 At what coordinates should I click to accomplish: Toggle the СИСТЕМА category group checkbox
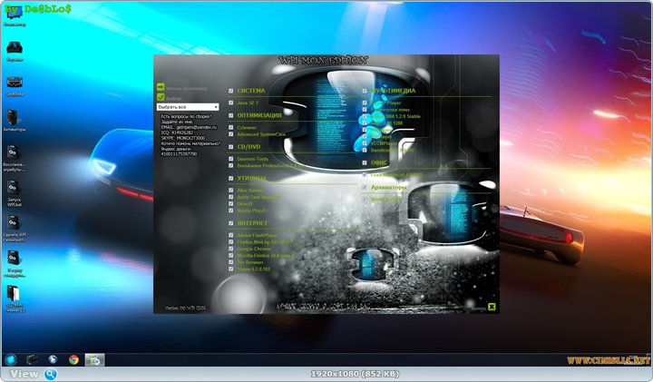231,91
